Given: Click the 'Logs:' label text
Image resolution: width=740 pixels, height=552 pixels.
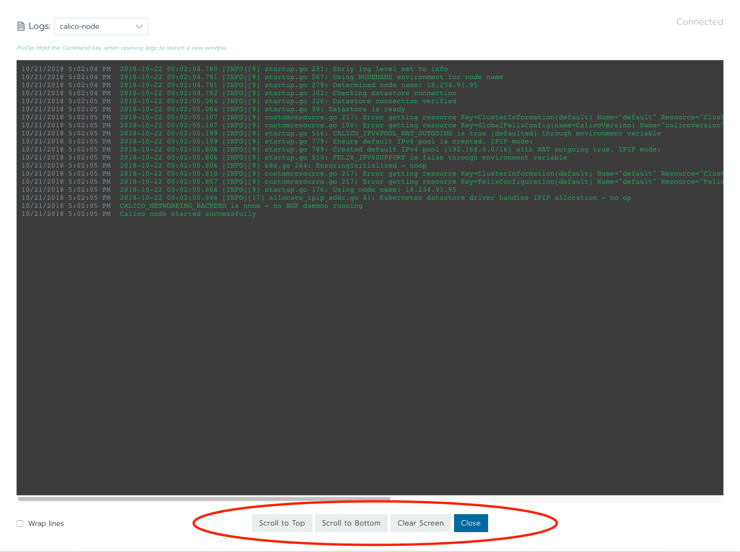Looking at the screenshot, I should click(x=39, y=26).
